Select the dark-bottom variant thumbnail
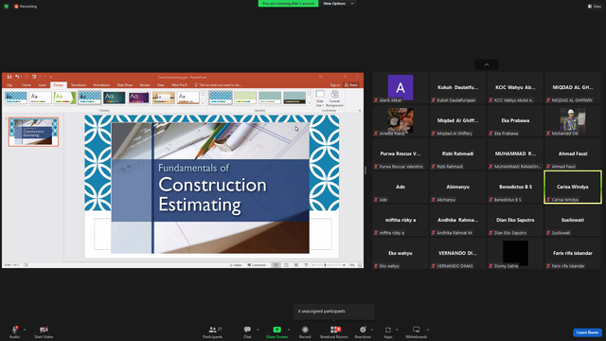The height and width of the screenshot is (341, 606). 294,98
